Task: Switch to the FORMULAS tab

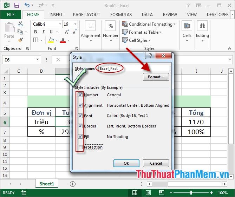Action: (121, 15)
